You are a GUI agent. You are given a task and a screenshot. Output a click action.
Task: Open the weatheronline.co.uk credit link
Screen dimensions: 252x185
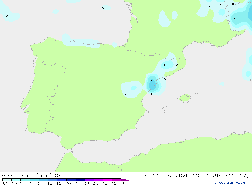click(231, 183)
